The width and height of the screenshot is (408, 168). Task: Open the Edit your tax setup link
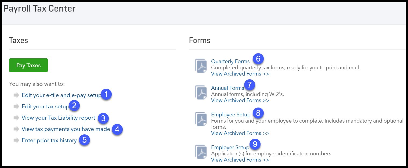(x=45, y=106)
